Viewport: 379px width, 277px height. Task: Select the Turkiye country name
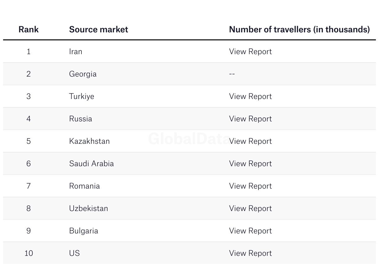81,96
